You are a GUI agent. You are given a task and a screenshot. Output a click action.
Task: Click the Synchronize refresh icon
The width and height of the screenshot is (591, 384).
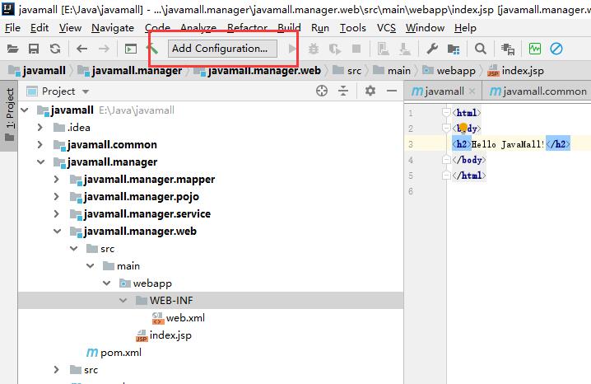coord(54,49)
